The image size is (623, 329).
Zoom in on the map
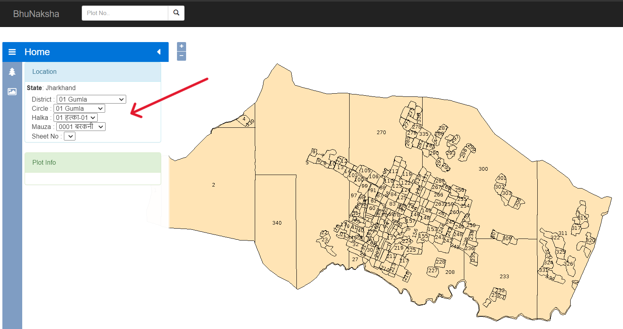[x=181, y=46]
